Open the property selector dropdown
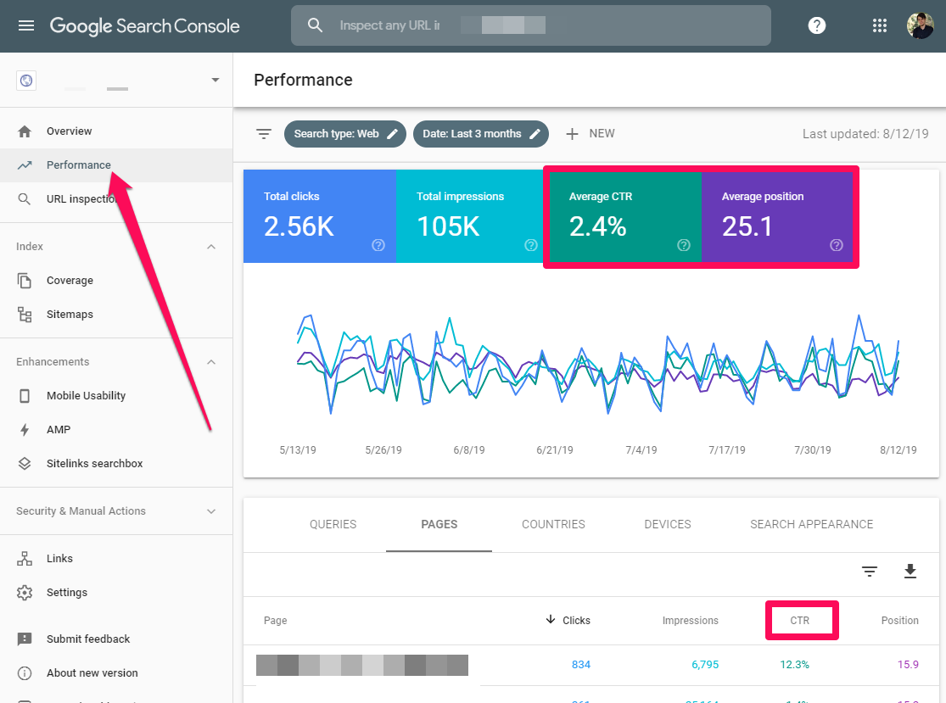Image resolution: width=946 pixels, height=703 pixels. pos(215,81)
